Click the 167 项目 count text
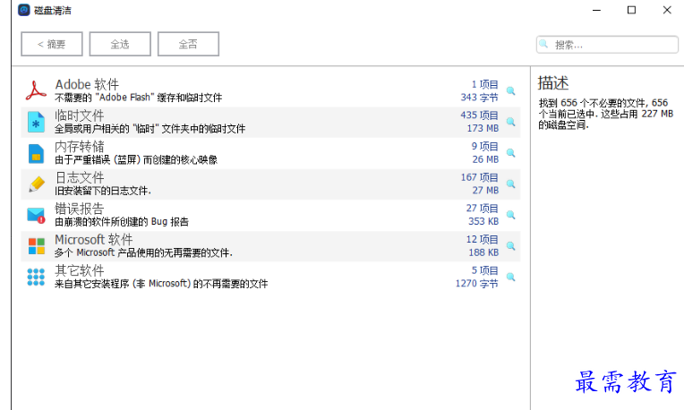This screenshot has height=410, width=684. [x=479, y=177]
